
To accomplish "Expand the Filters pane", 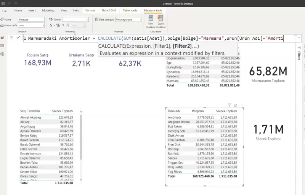I will pyautogui.click(x=299, y=48).
